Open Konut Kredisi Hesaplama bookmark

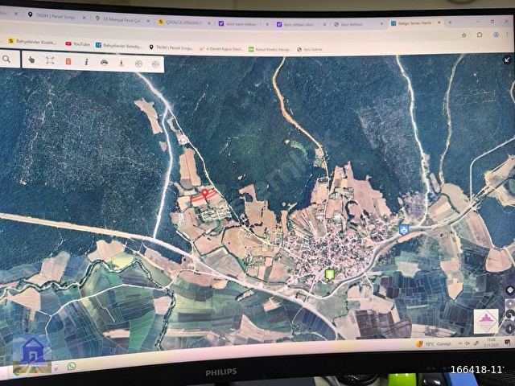tap(270, 50)
